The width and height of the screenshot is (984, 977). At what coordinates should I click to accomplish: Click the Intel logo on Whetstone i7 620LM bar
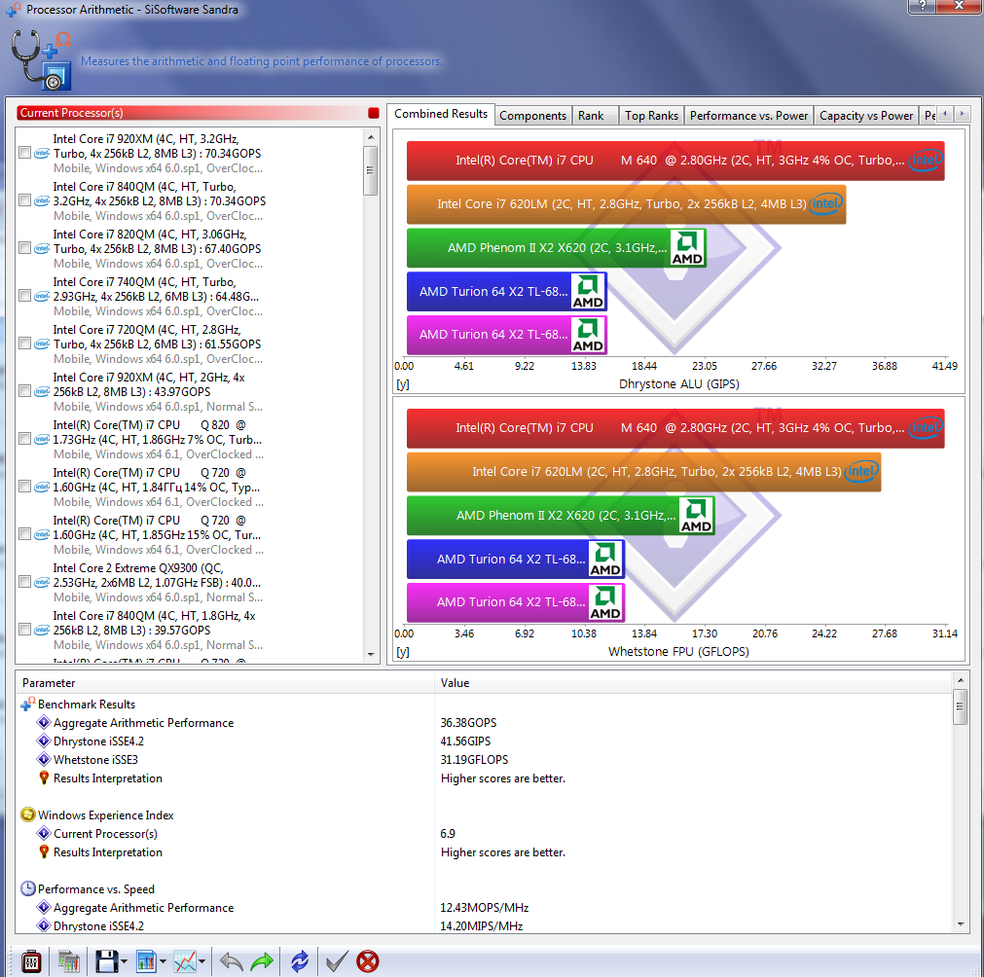coord(861,471)
